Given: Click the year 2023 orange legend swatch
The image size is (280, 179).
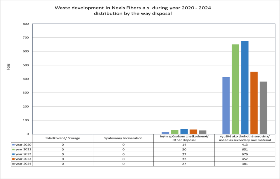Looking at the screenshot, I should [13, 159].
